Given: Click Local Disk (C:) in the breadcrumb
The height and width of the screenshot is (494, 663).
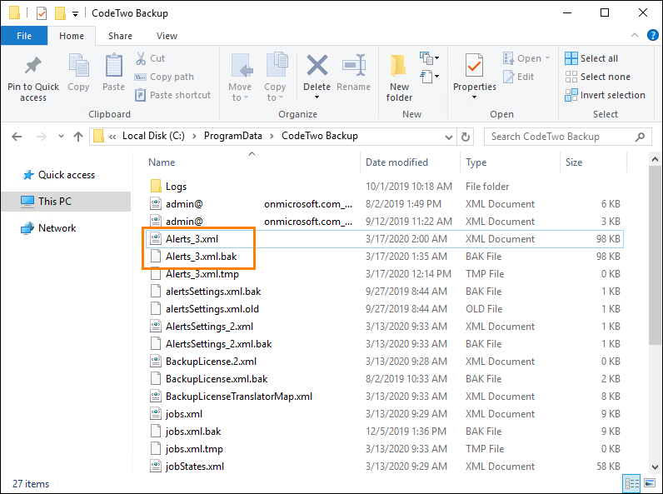Looking at the screenshot, I should (x=153, y=136).
